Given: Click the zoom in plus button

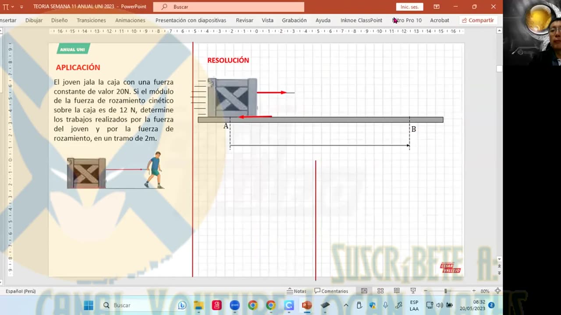Looking at the screenshot, I should point(474,291).
